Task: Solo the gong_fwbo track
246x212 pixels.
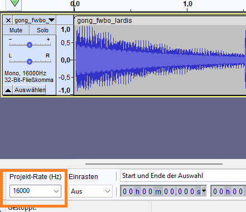Action: click(42, 30)
